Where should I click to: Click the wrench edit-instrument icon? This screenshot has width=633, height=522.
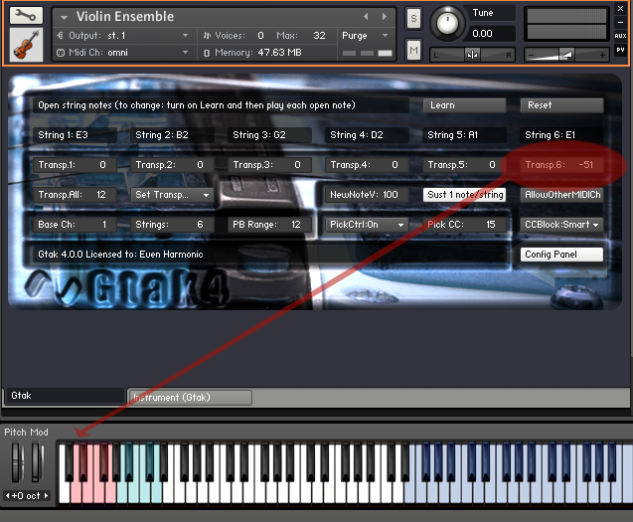coord(26,16)
